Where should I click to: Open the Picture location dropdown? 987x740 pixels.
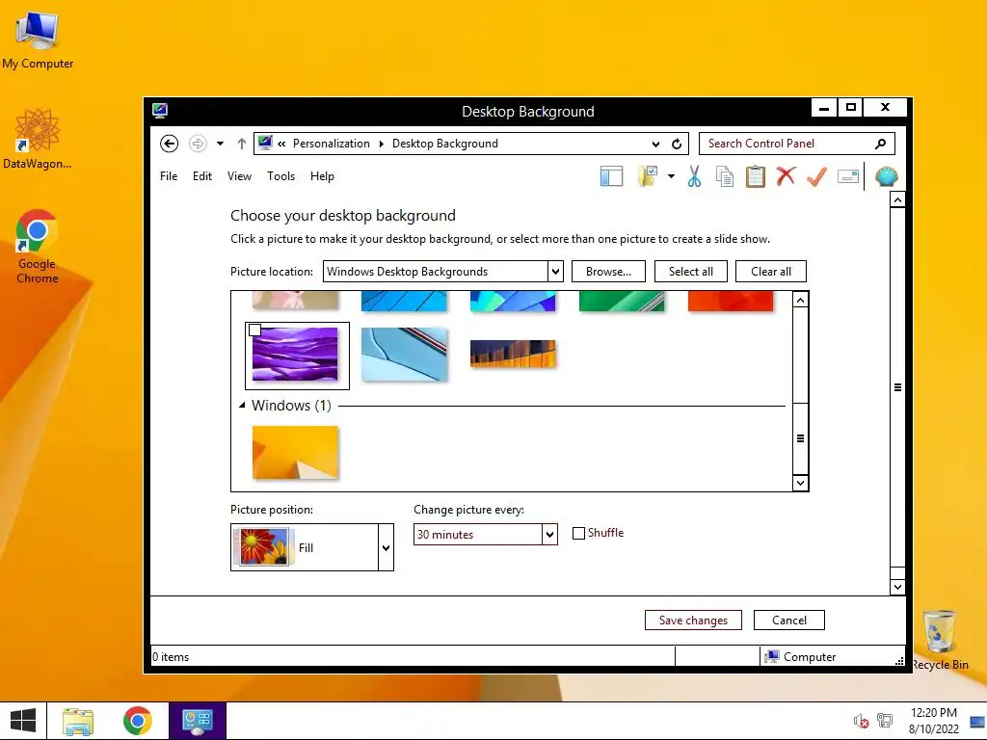[555, 272]
